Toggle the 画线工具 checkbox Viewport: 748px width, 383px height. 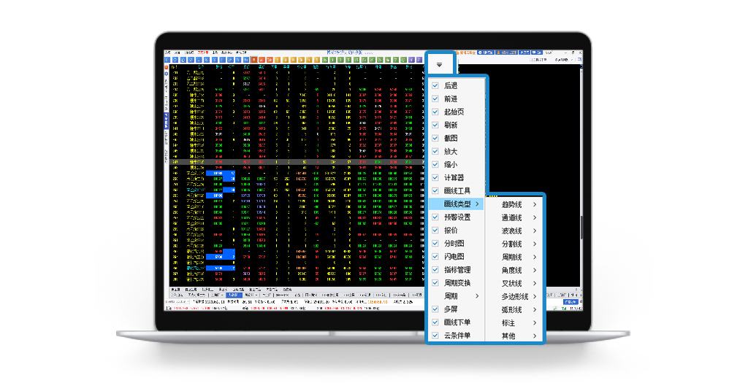435,190
